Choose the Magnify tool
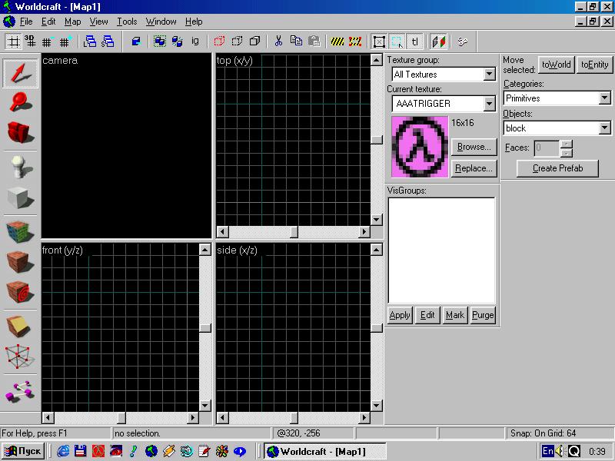Viewport: 615px width, 461px height. 20,102
